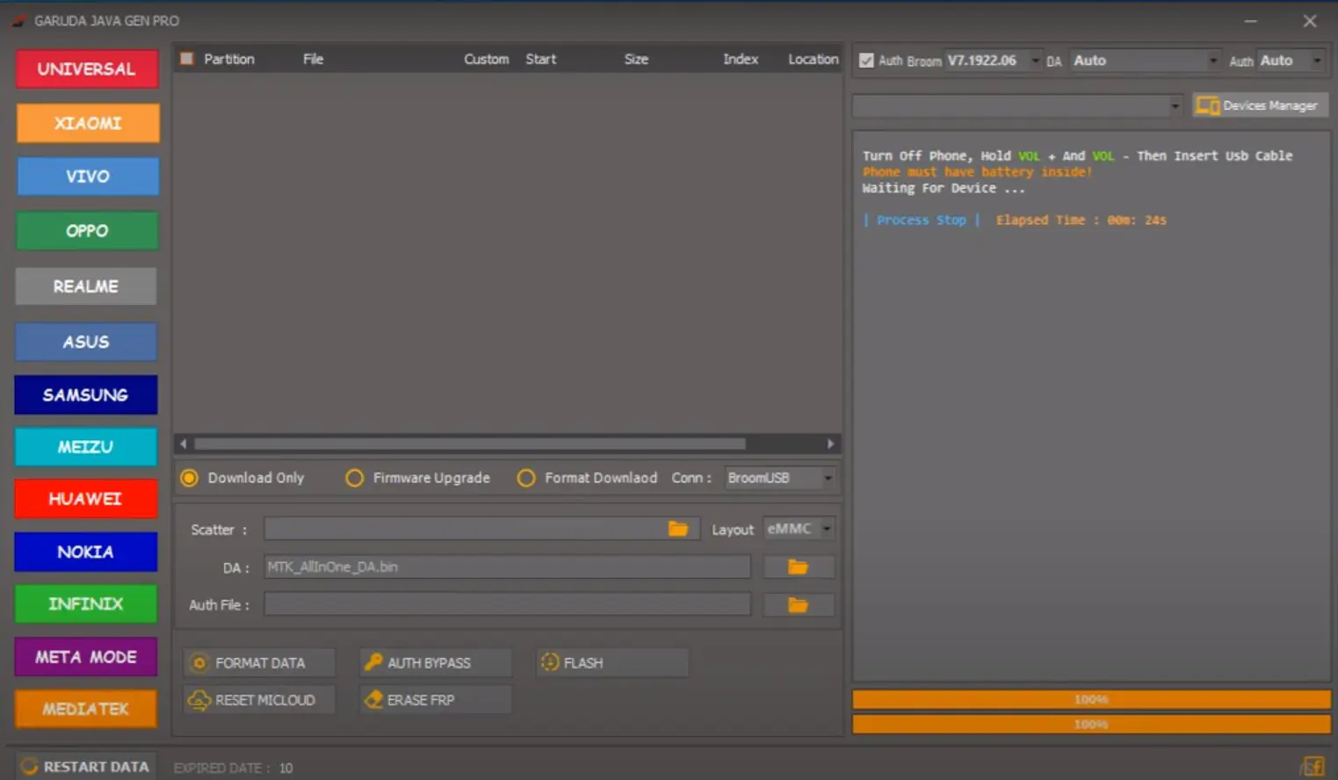Open the NOKIA section

pyautogui.click(x=86, y=552)
